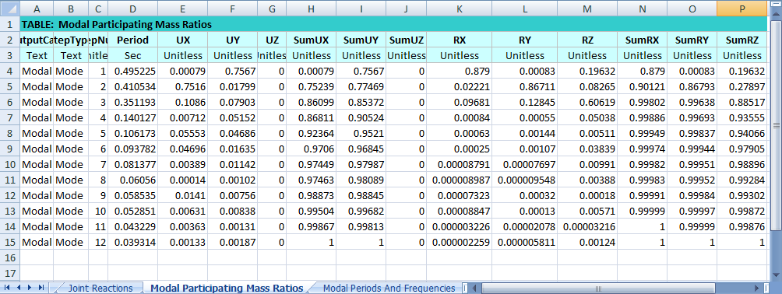Go to last sheet navigation arrow
The width and height of the screenshot is (782, 294).
pos(41,288)
